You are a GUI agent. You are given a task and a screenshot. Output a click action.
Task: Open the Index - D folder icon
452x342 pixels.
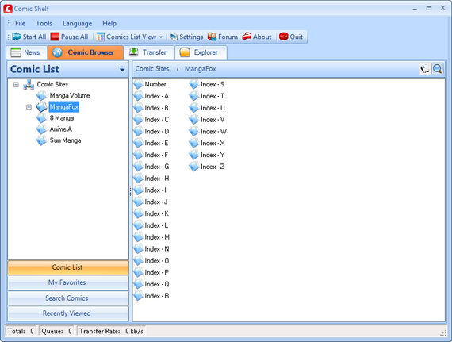pyautogui.click(x=139, y=132)
